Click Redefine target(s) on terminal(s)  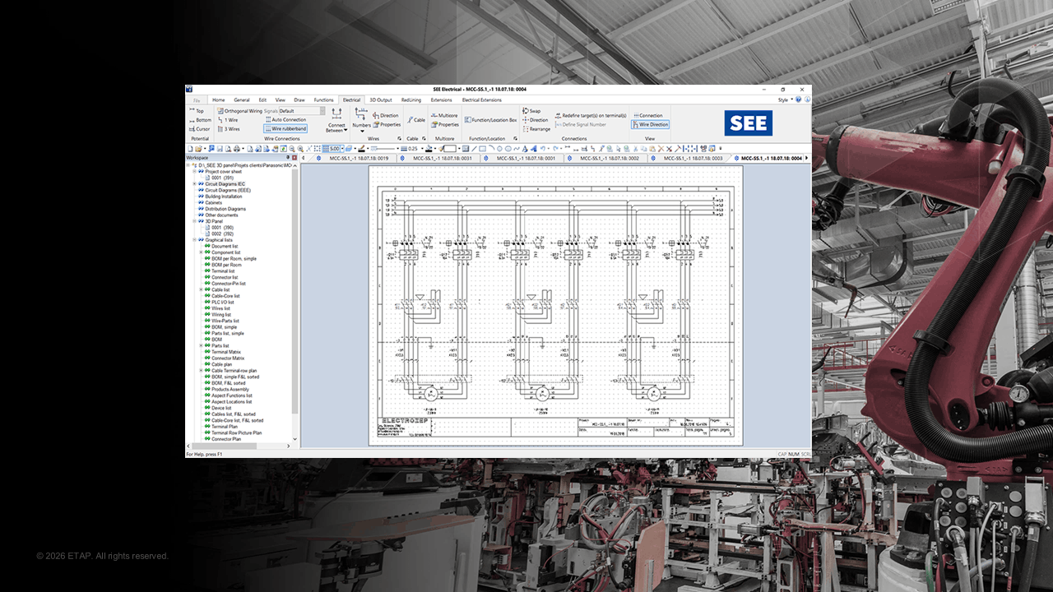pyautogui.click(x=591, y=116)
